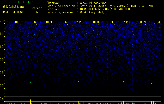The image size is (164, 104).
Task: Click the 1636 time marker
Action: pyautogui.click(x=96, y=22)
